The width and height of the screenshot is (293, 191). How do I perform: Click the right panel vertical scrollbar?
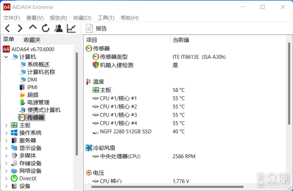(x=289, y=83)
